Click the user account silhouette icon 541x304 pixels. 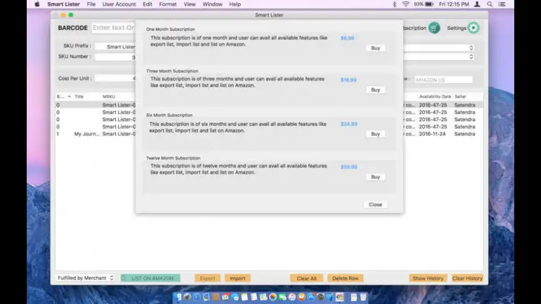[477, 4]
